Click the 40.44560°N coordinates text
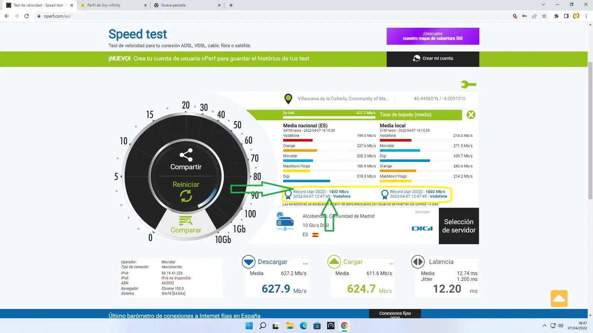 (439, 99)
